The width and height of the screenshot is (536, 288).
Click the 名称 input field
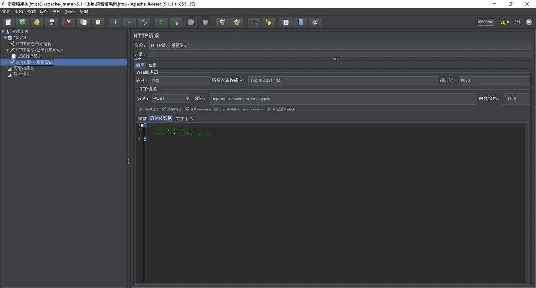click(340, 46)
